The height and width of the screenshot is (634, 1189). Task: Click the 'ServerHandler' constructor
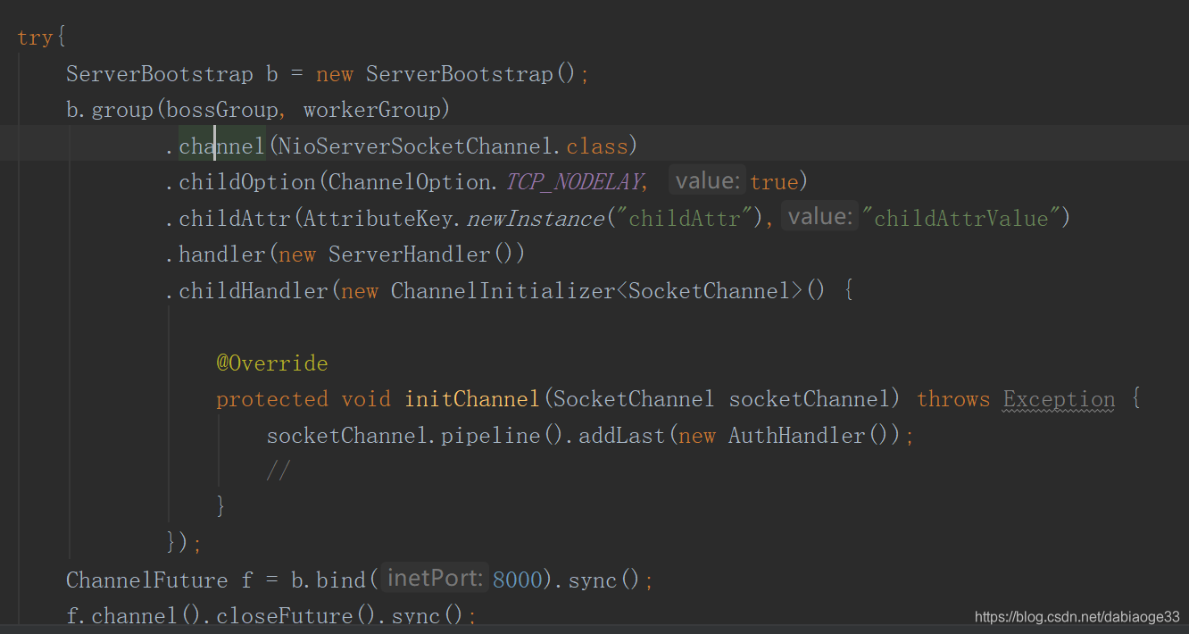point(410,254)
